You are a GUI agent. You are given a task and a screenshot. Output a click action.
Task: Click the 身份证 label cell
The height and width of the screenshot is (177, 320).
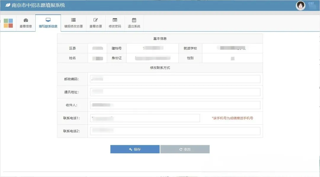116,58
